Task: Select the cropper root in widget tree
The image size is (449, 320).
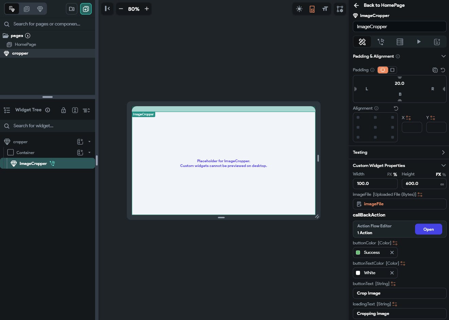Action: (20, 142)
